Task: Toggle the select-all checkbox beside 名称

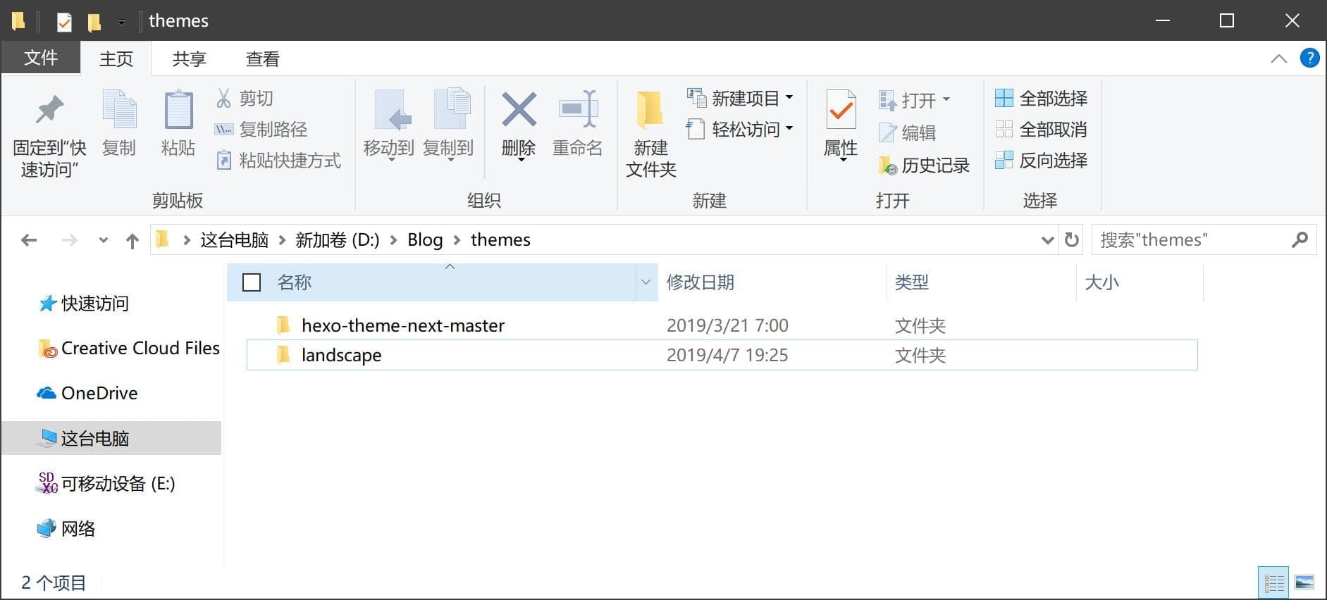Action: click(x=252, y=282)
